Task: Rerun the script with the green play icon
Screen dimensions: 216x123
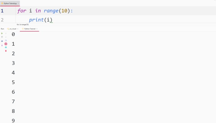Action: (2, 33)
